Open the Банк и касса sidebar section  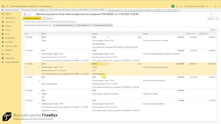point(10,22)
